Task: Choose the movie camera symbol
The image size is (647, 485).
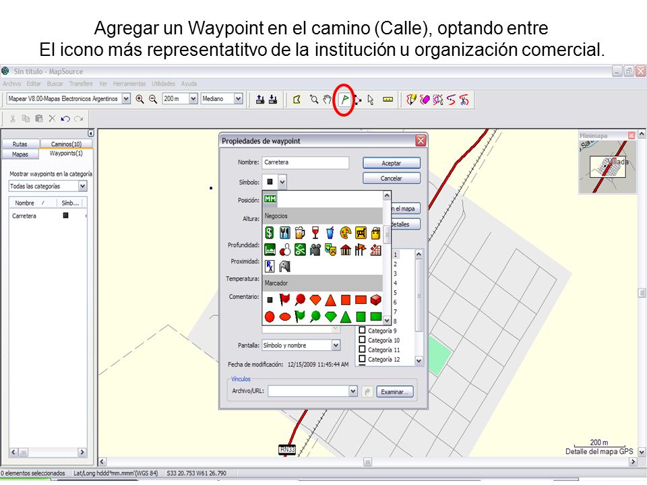Action: coord(315,249)
